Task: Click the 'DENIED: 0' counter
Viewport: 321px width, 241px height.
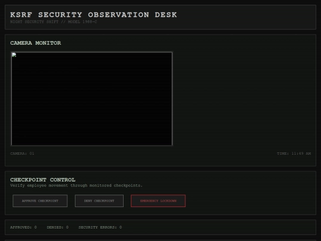Action: click(x=58, y=227)
